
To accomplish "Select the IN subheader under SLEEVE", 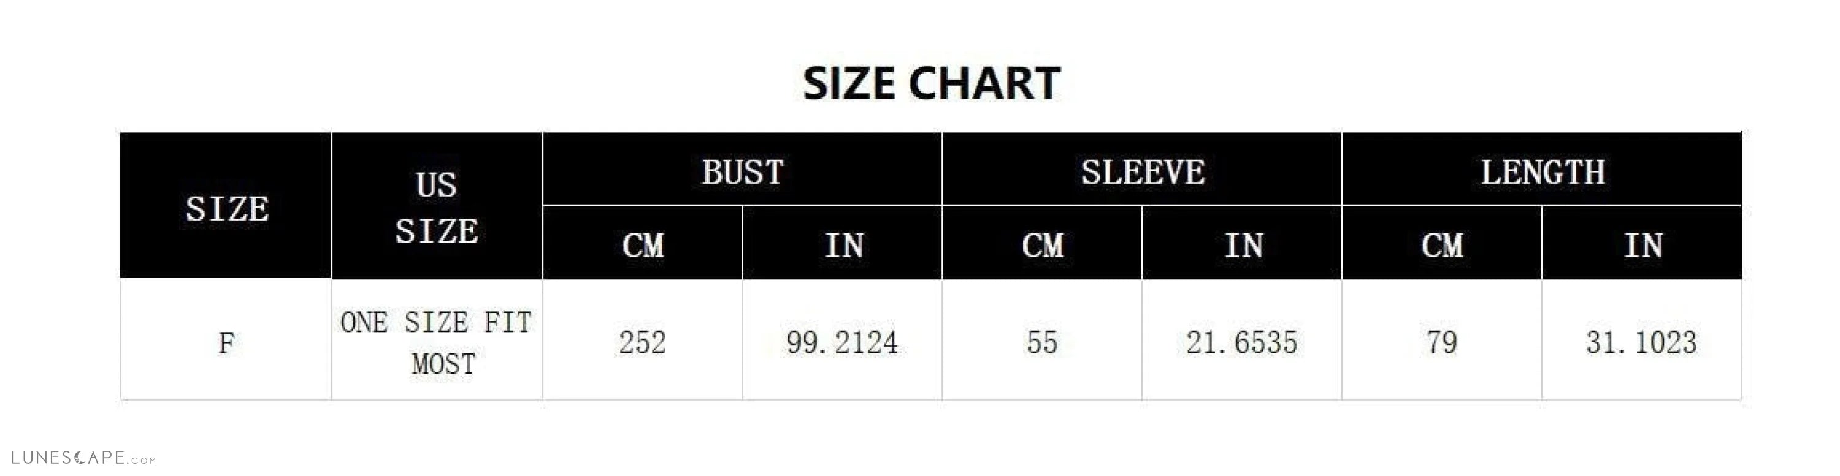I will pyautogui.click(x=1242, y=243).
